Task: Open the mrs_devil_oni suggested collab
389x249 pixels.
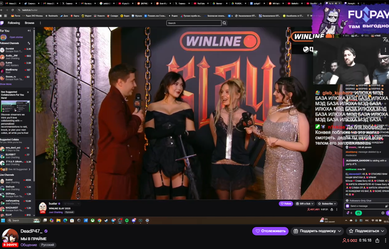Action: (x=16, y=149)
